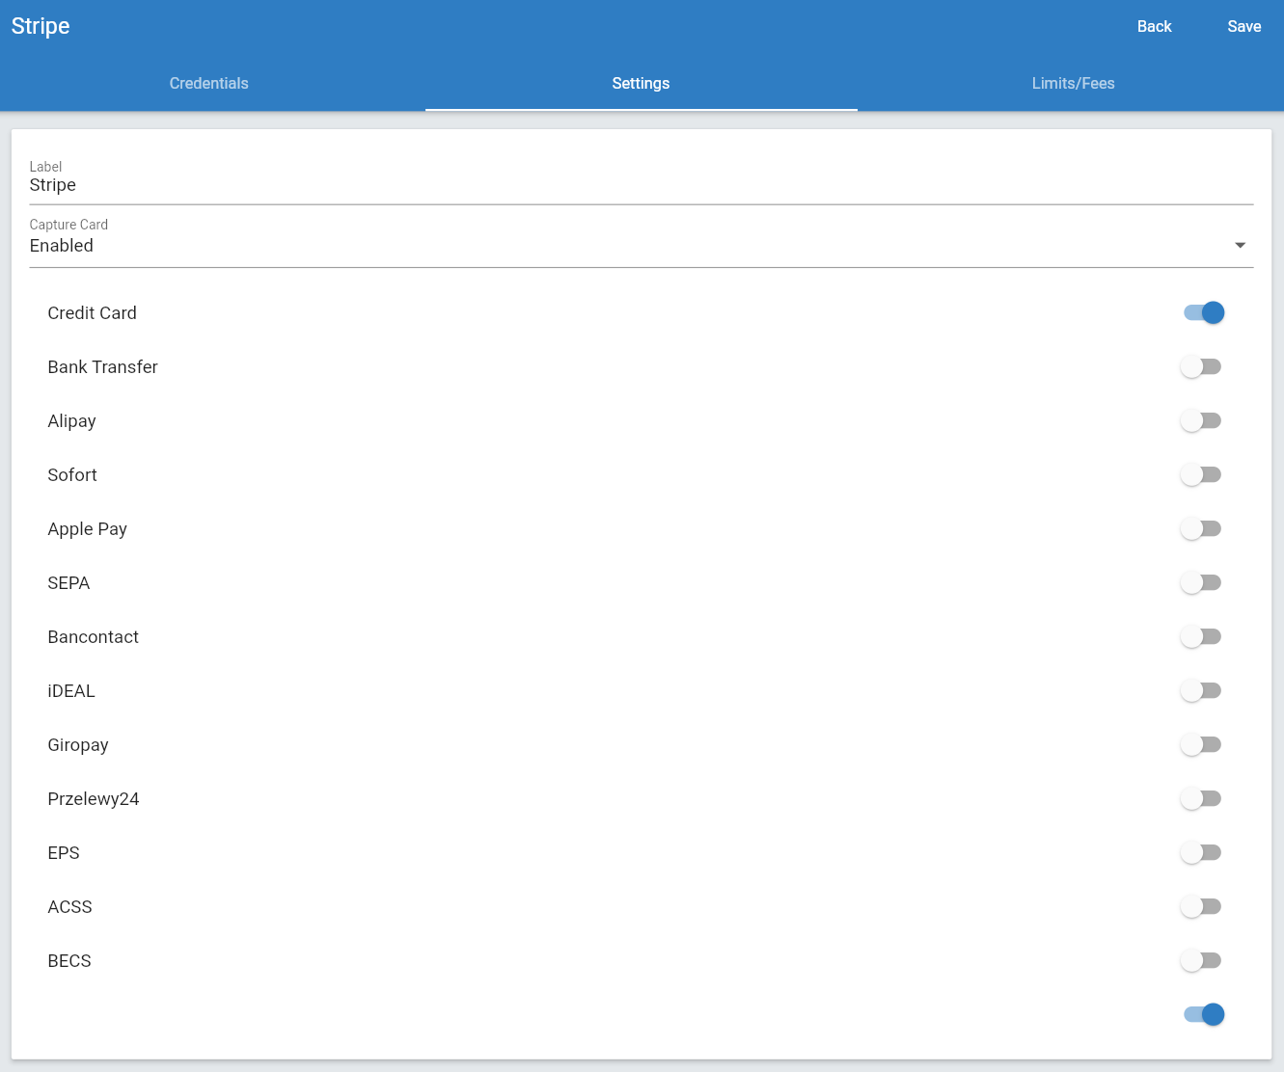Enable the Sofort payment toggle
1284x1072 pixels.
[1201, 474]
